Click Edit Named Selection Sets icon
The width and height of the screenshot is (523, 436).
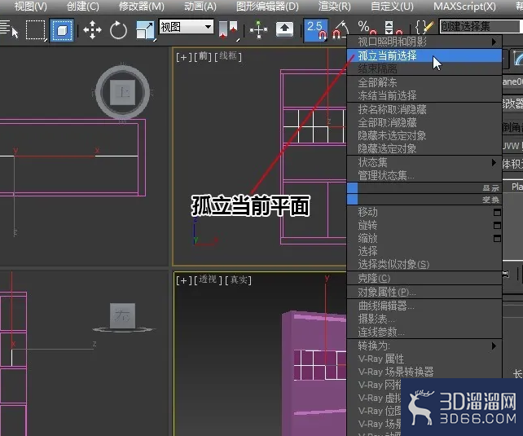click(424, 28)
